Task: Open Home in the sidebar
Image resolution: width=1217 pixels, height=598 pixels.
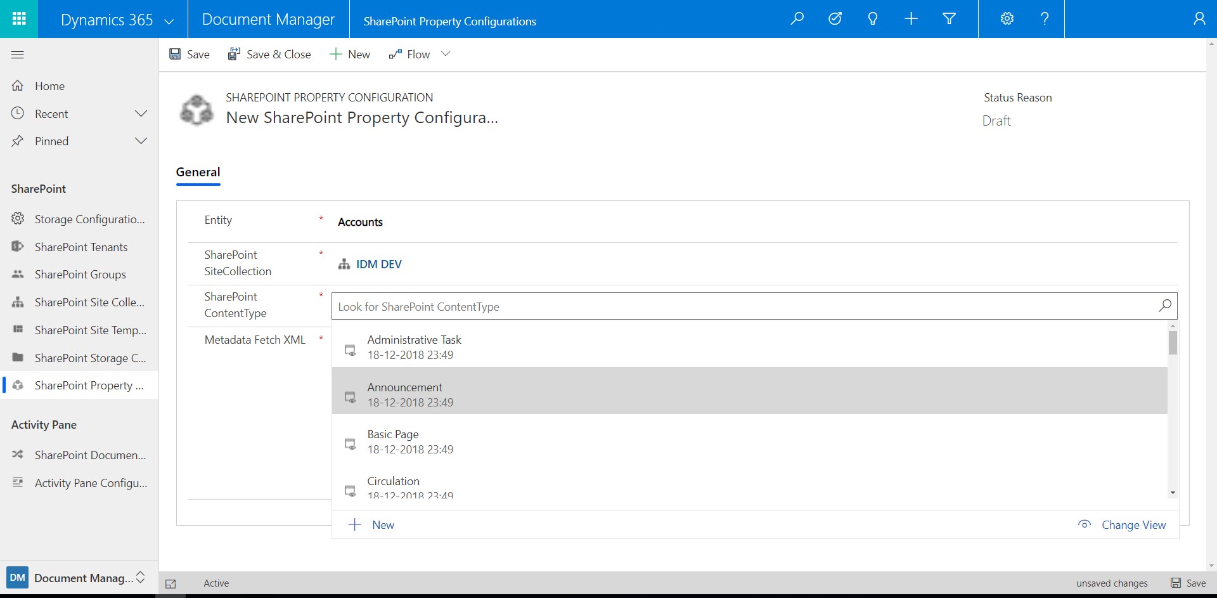Action: pos(49,86)
